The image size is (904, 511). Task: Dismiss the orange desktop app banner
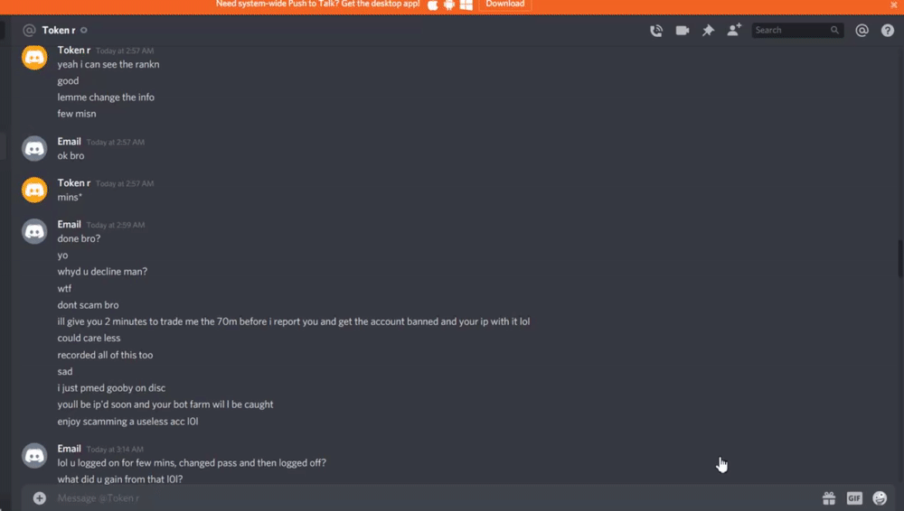894,5
